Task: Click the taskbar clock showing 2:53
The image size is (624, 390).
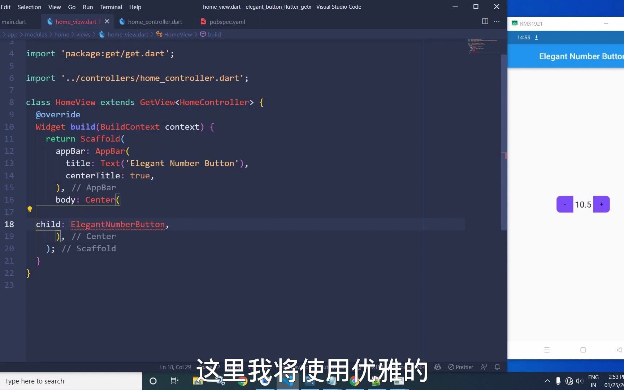Action: tap(614, 381)
